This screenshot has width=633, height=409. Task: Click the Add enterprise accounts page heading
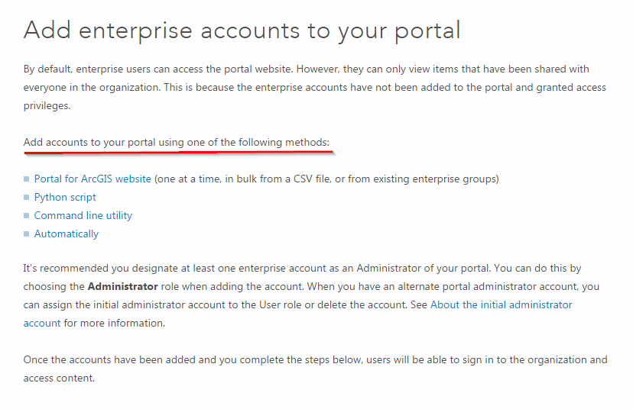tap(242, 31)
